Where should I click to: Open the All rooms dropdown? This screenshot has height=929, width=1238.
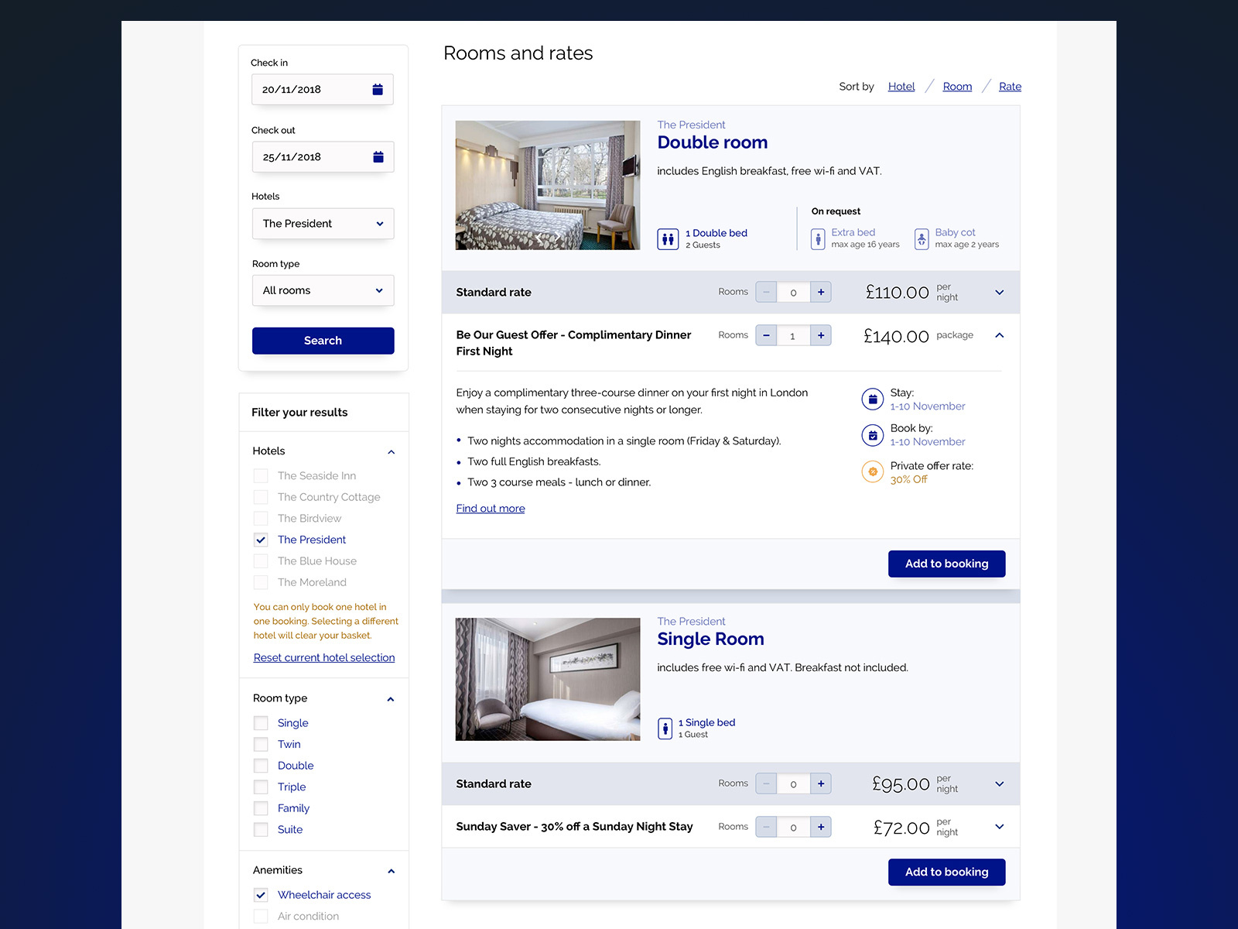[323, 290]
